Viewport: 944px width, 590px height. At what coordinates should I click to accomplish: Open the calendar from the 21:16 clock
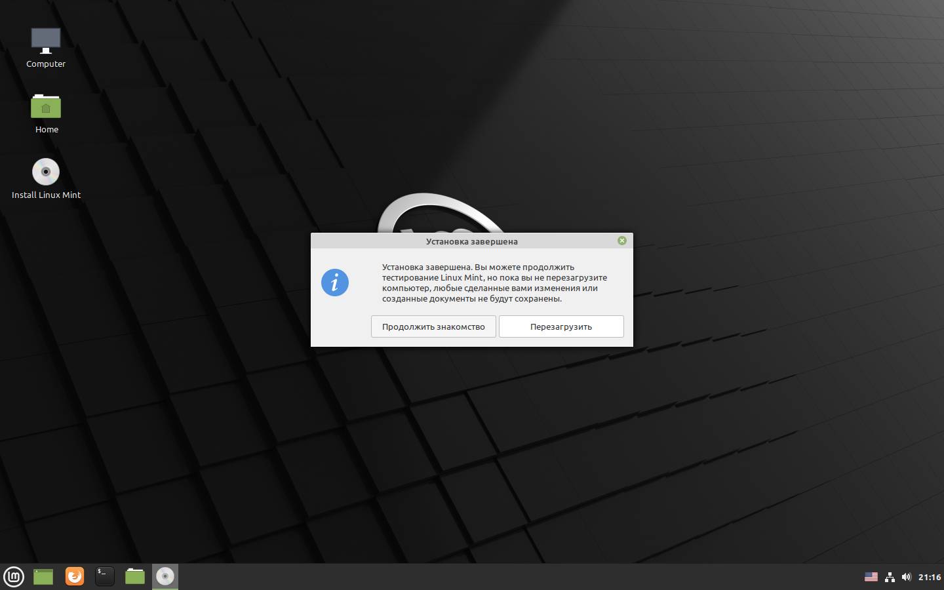click(930, 577)
